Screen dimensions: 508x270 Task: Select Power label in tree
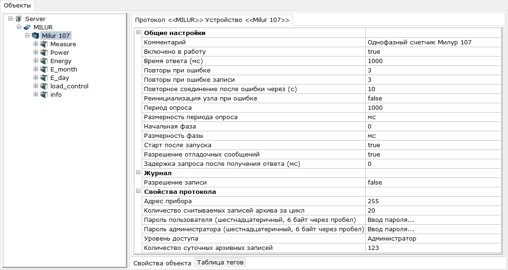click(x=59, y=52)
